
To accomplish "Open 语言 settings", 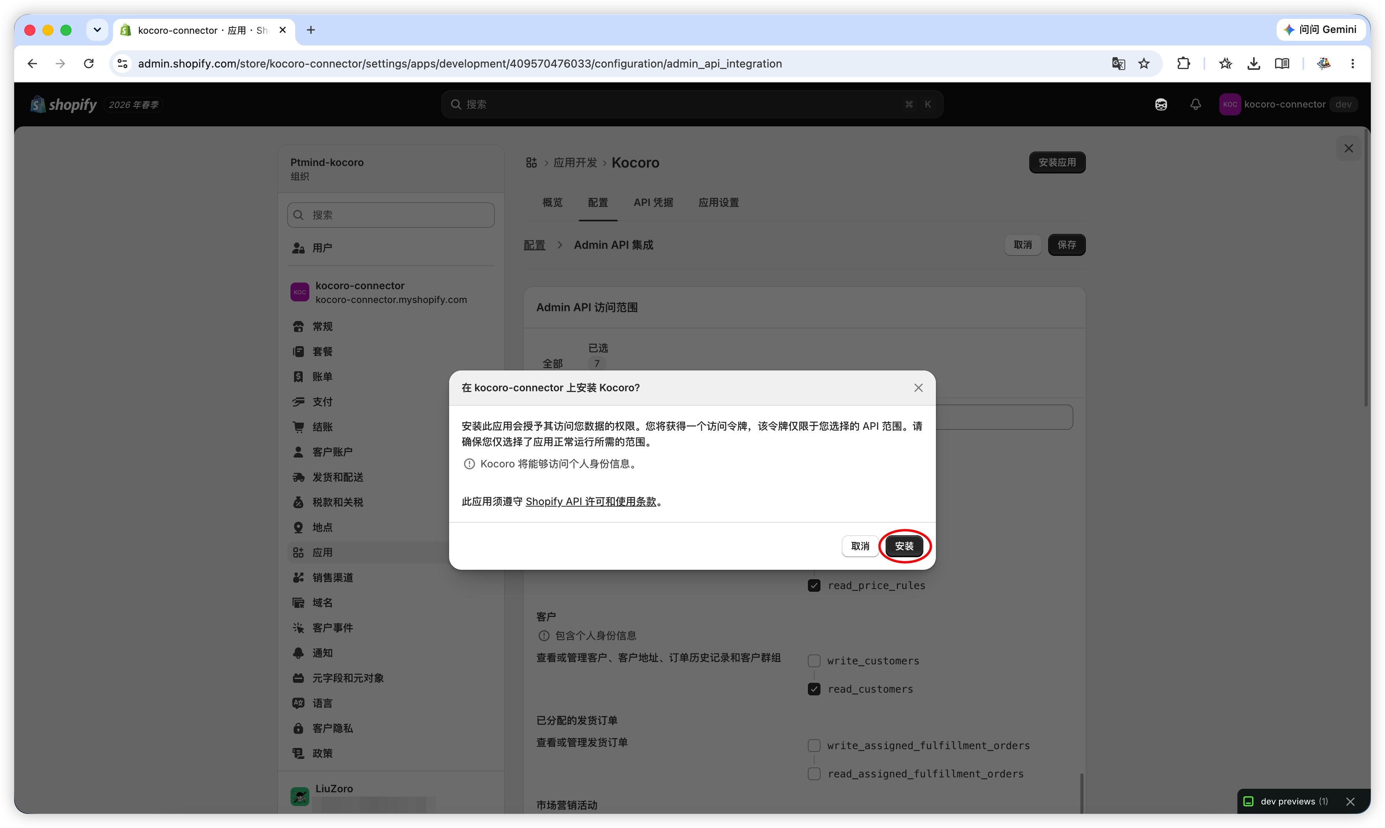I will click(391, 703).
